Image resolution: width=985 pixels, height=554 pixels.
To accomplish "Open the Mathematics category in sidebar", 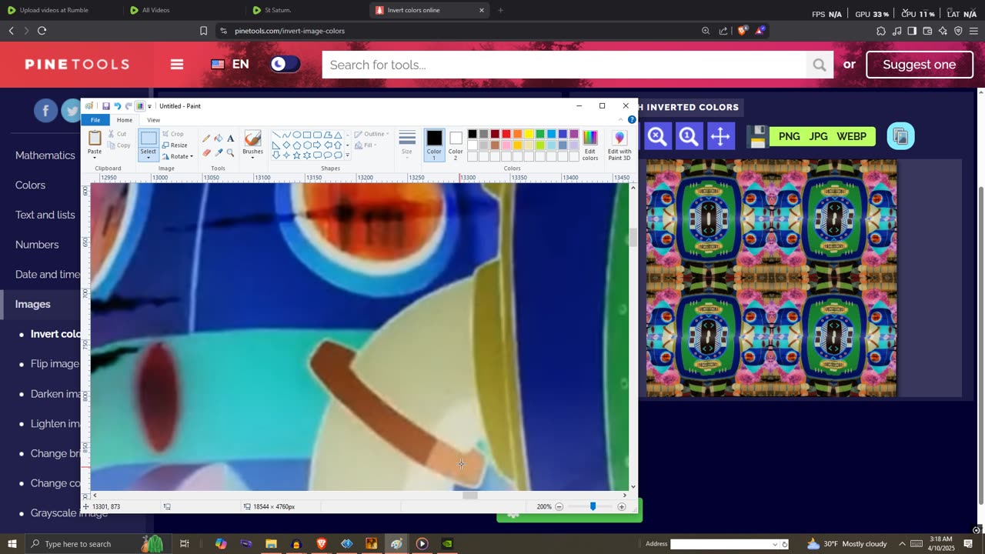I will click(x=45, y=155).
